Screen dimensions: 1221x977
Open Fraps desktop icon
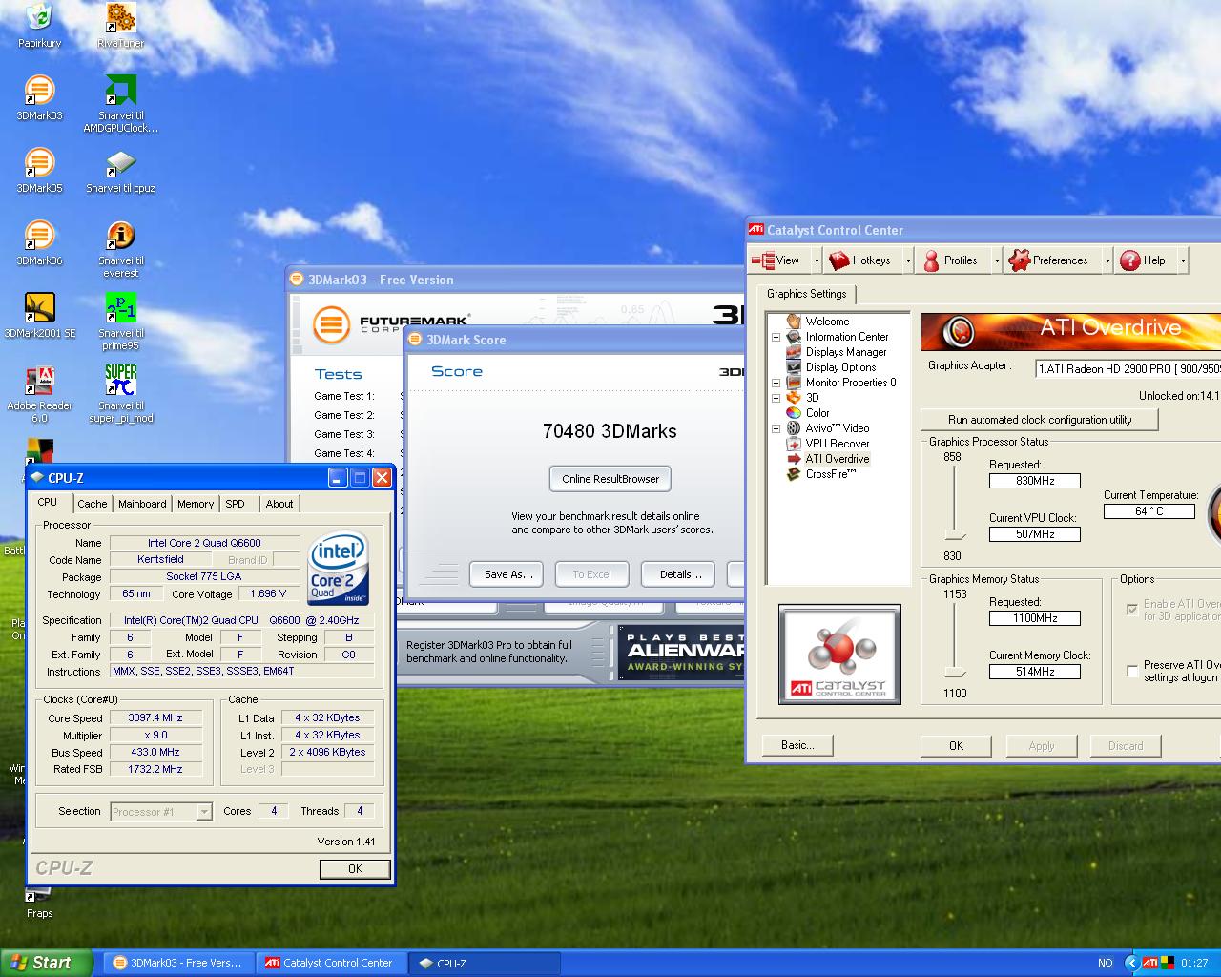[39, 904]
